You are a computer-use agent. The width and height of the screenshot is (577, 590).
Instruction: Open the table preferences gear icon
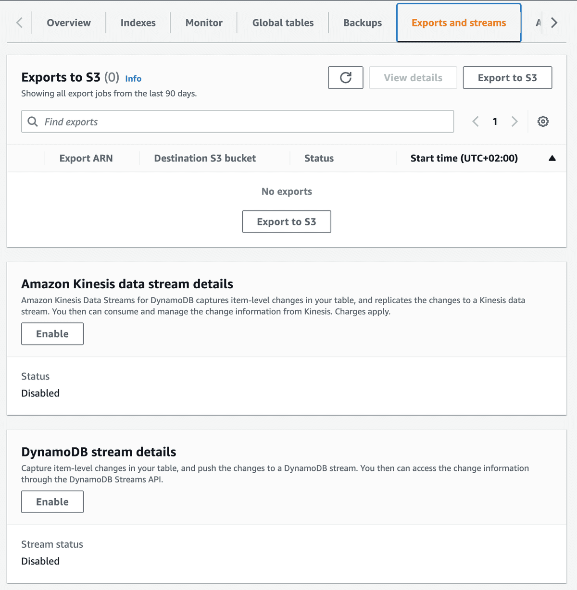pyautogui.click(x=543, y=121)
